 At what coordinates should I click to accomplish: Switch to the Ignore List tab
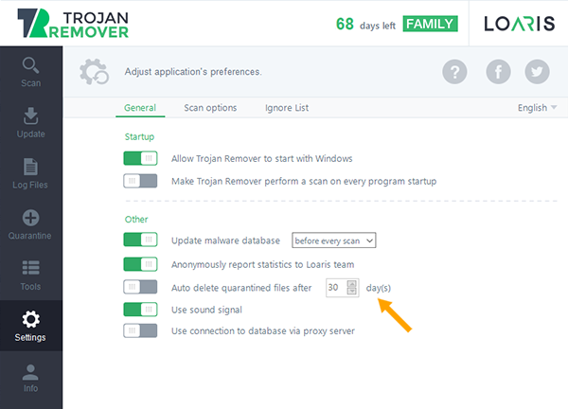(287, 108)
